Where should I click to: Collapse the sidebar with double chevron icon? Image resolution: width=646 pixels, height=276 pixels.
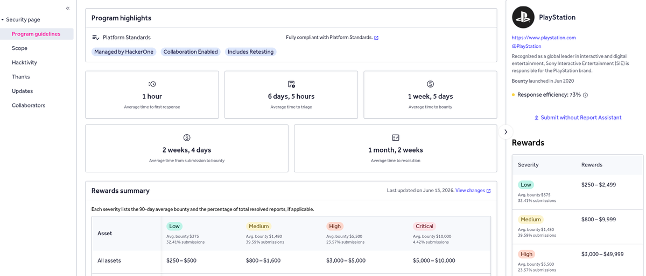point(68,8)
